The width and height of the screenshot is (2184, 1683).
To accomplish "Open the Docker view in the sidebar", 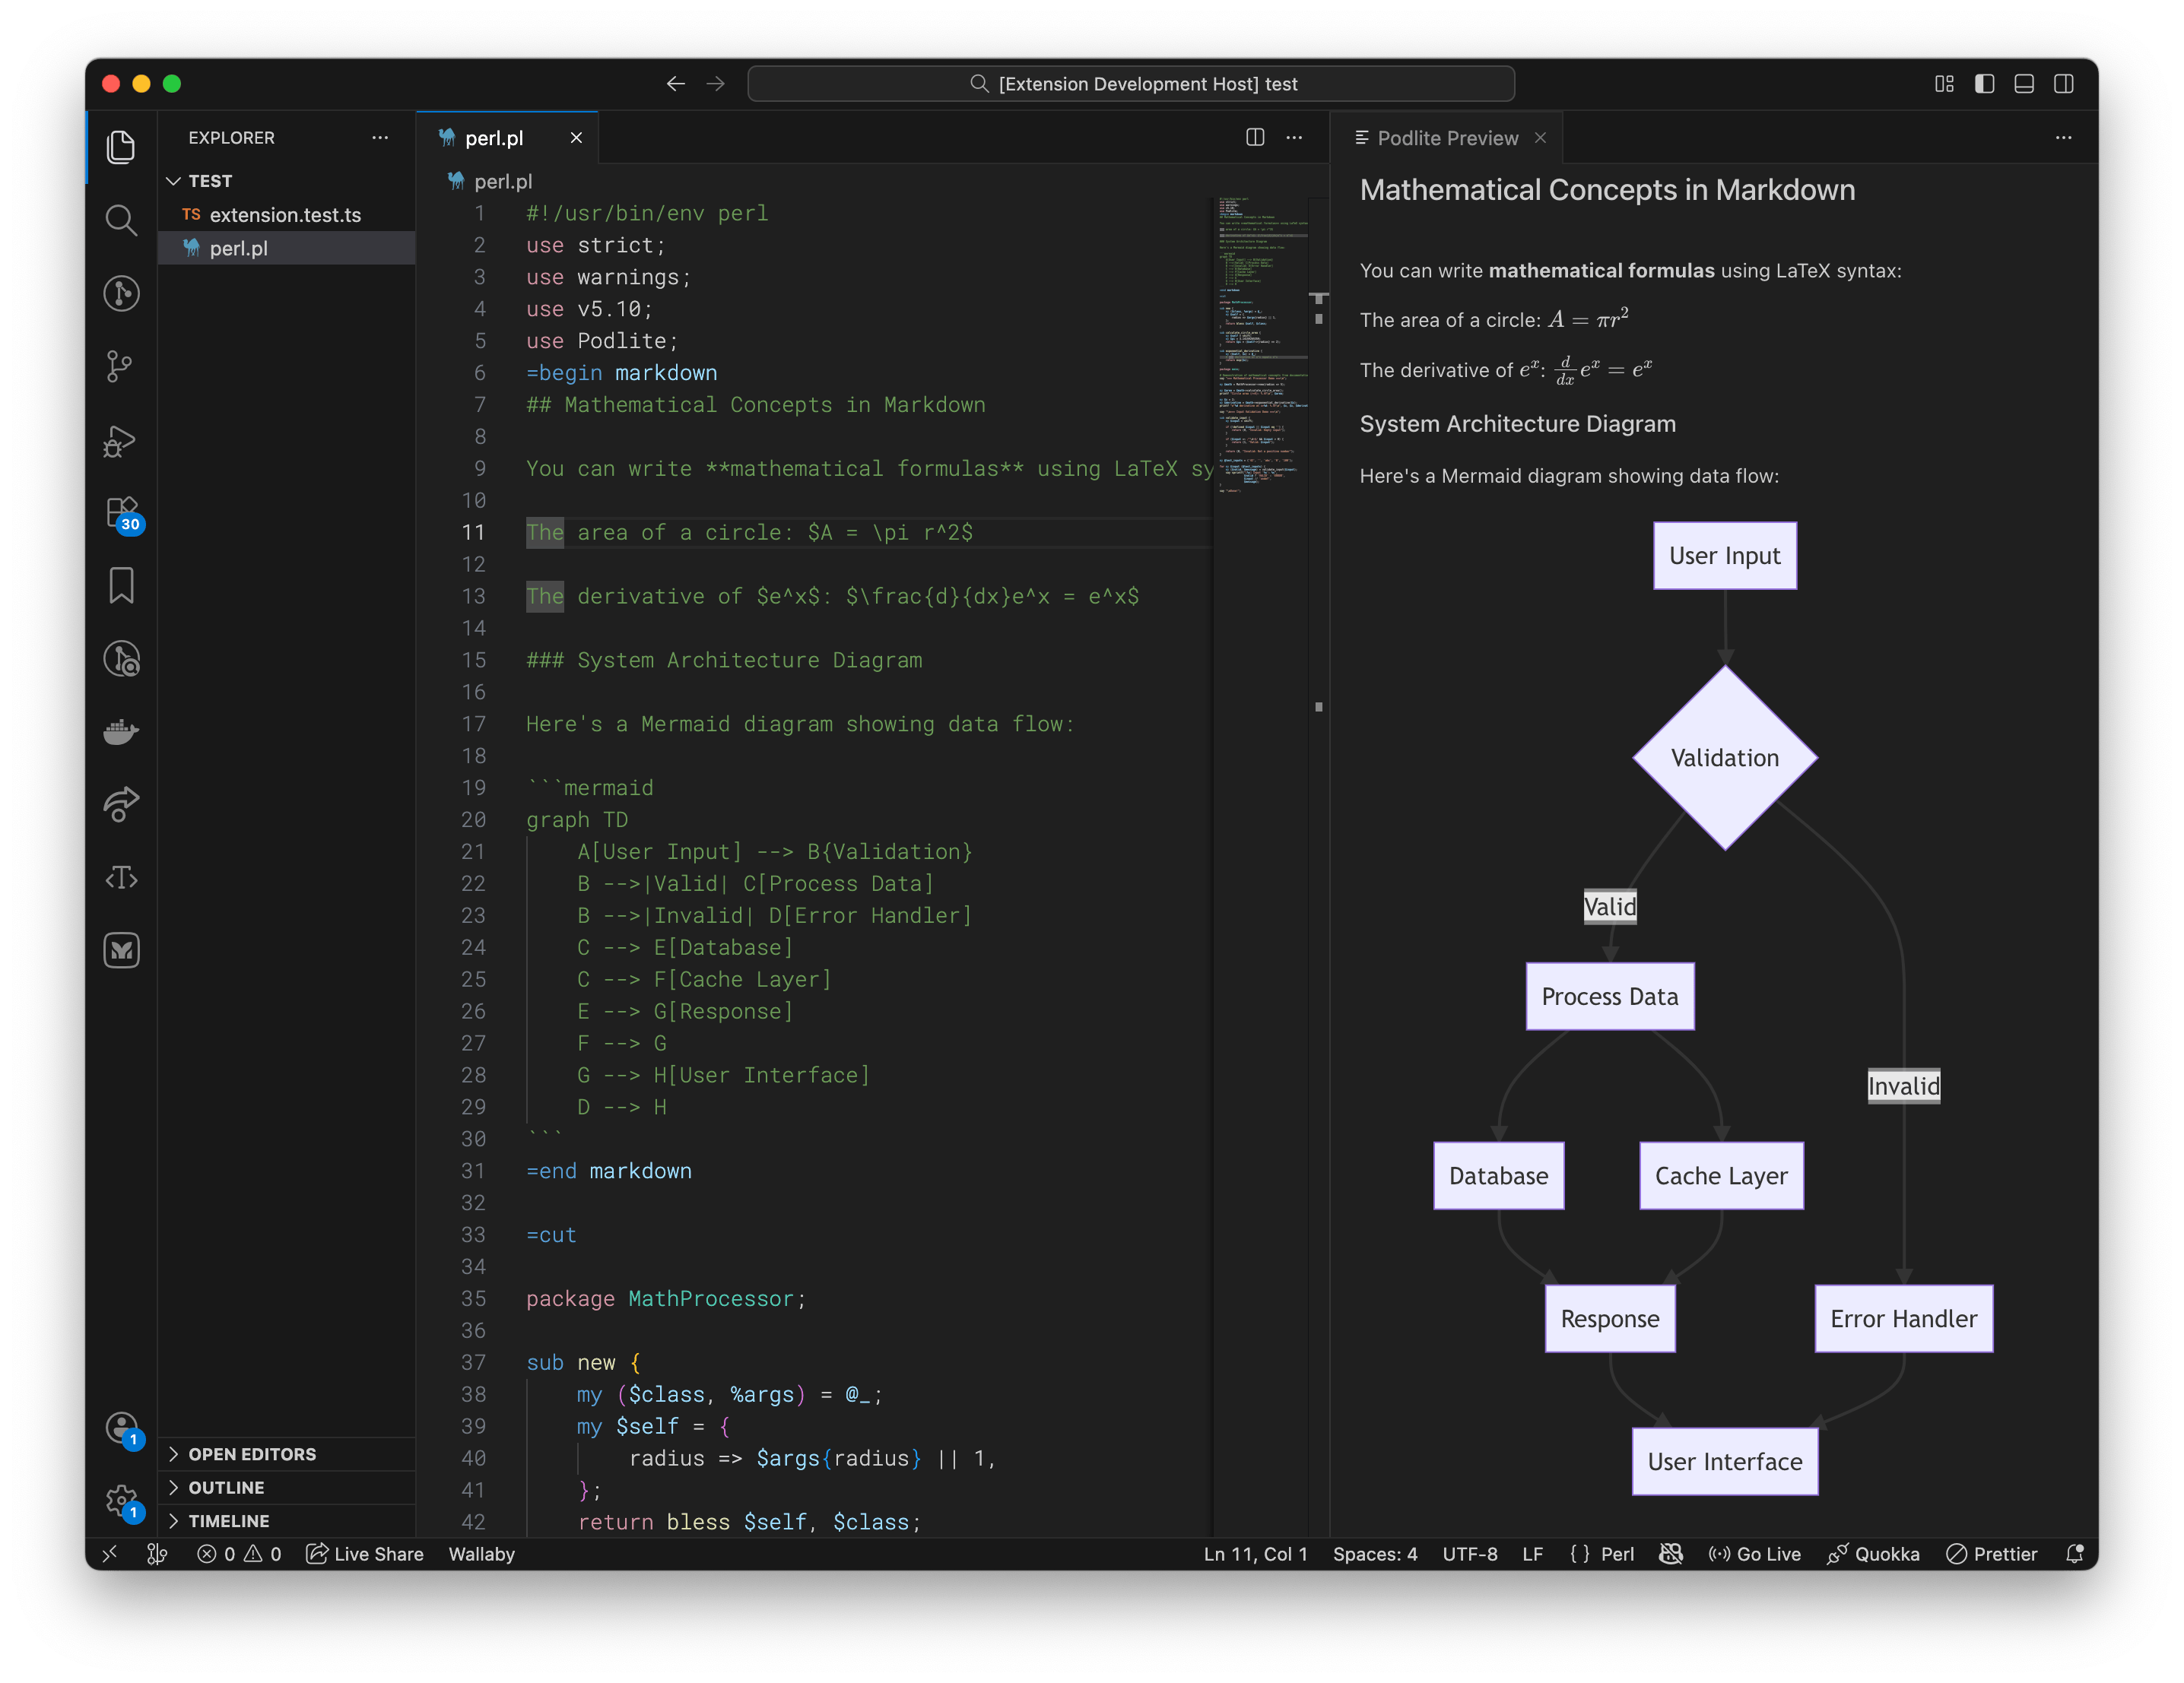I will coord(121,731).
